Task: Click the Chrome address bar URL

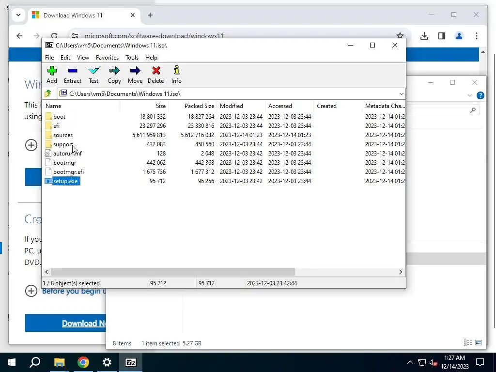Action: (x=155, y=36)
